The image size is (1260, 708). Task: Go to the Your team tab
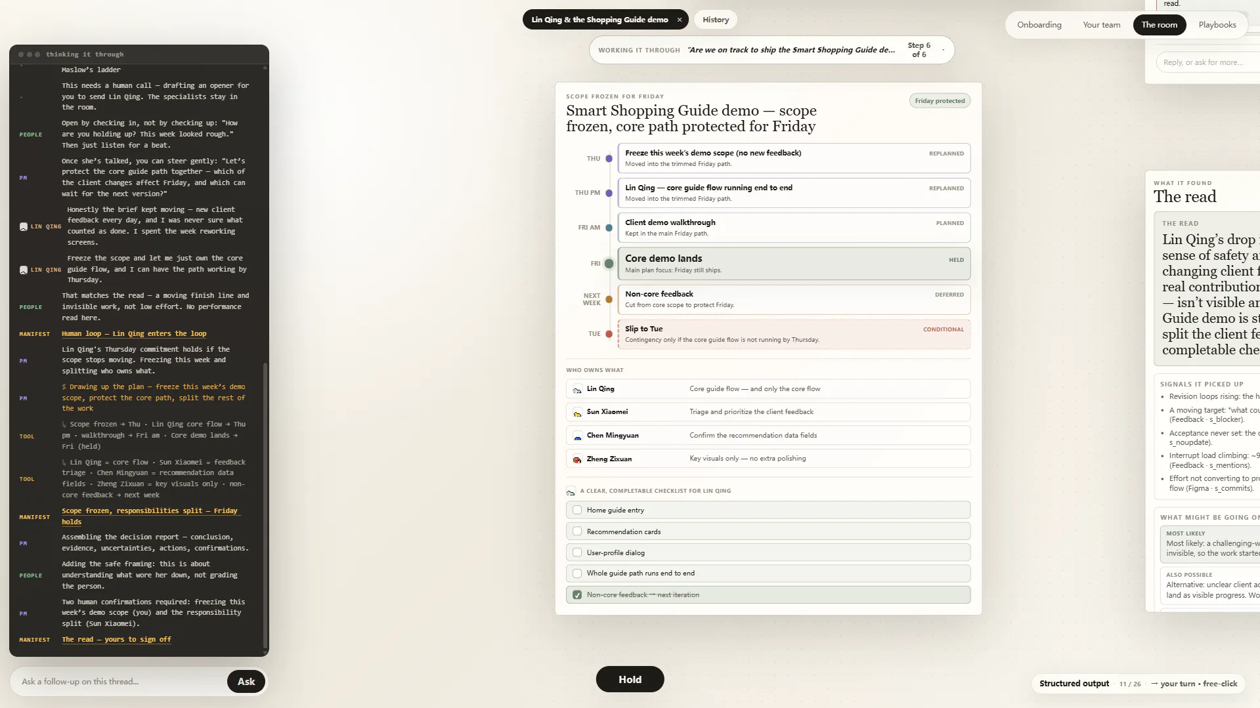(x=1101, y=25)
